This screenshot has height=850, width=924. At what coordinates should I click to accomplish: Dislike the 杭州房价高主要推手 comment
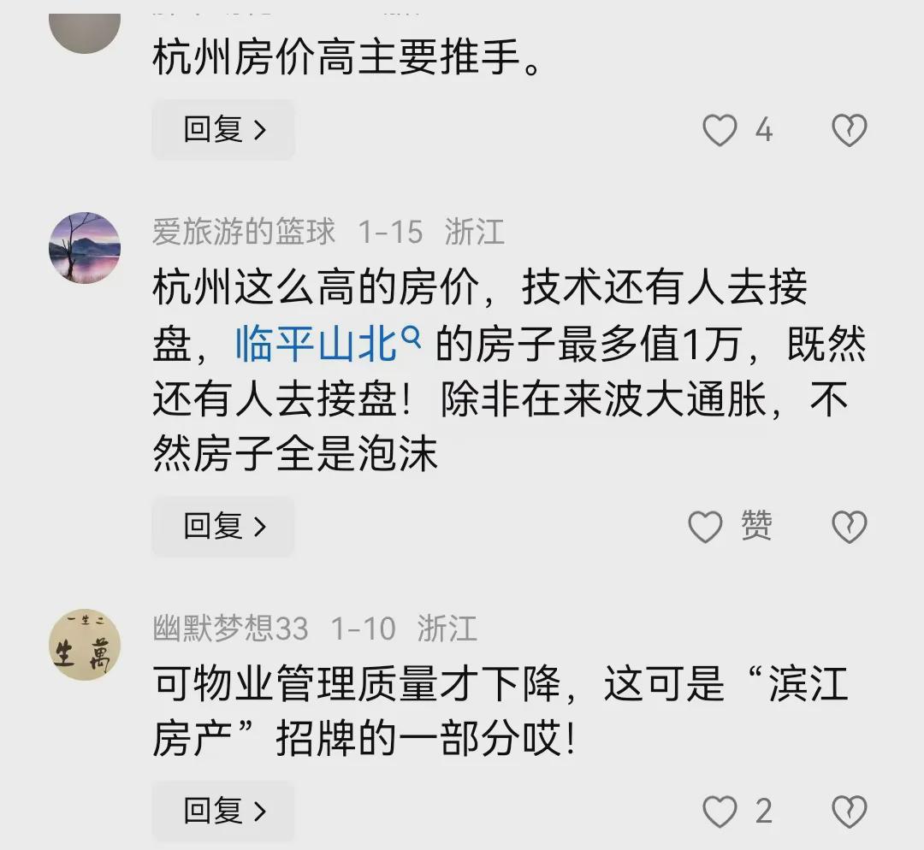tap(850, 130)
